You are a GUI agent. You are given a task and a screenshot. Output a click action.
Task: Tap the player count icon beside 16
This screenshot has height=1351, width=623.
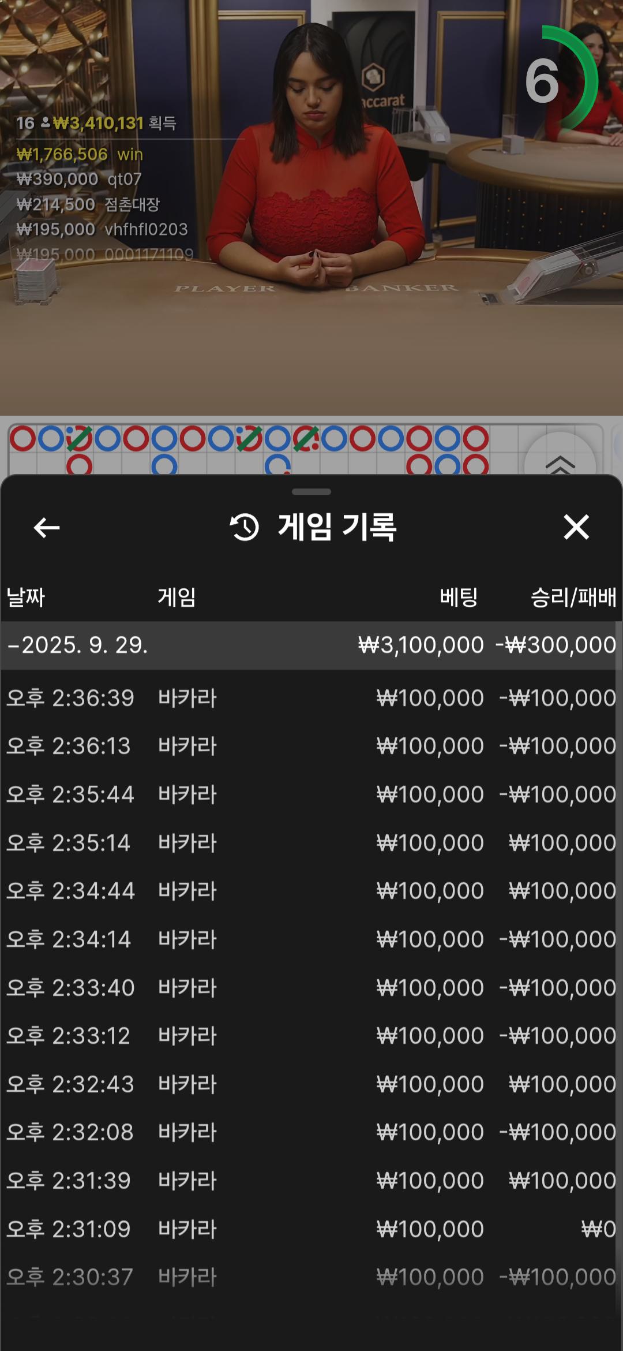click(x=45, y=123)
